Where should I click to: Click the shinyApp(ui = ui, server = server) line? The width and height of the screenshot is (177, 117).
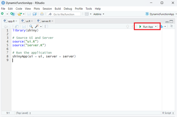tap(44, 56)
